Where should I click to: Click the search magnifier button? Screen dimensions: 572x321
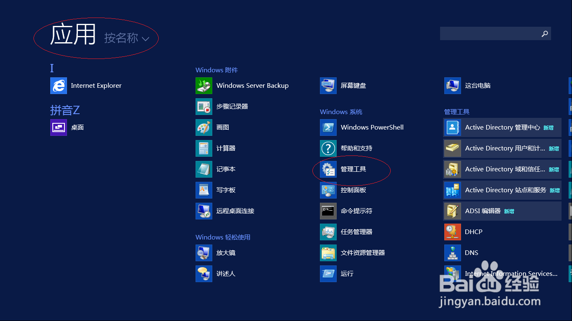pyautogui.click(x=544, y=33)
